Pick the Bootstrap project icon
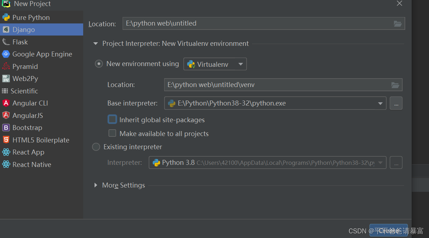Screen dimensions: 429x238 [6, 128]
